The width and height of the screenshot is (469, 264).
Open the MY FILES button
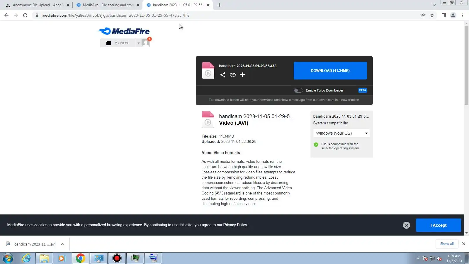pos(118,43)
